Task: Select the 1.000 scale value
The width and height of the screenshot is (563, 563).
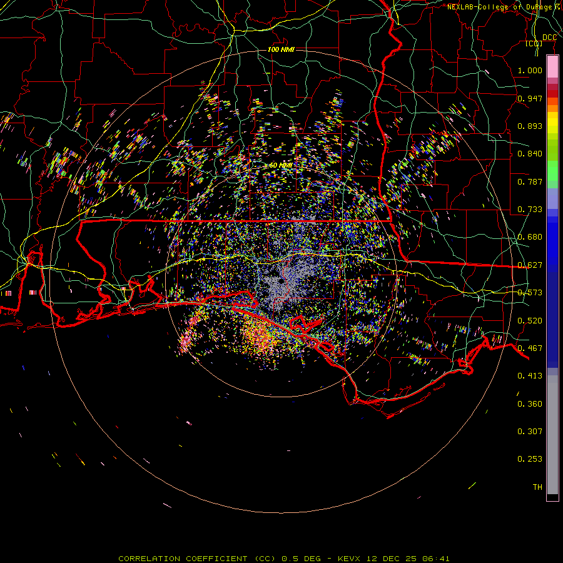Action: [x=530, y=70]
